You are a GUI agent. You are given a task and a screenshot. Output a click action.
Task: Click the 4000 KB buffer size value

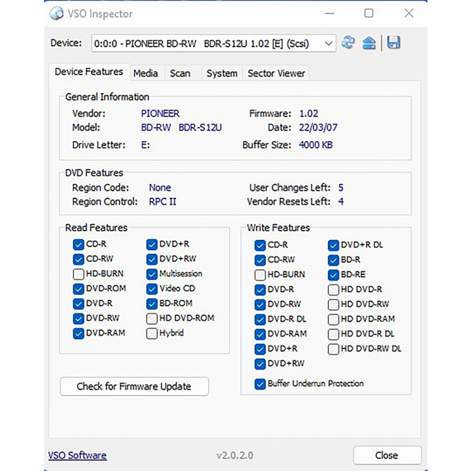[x=316, y=145]
